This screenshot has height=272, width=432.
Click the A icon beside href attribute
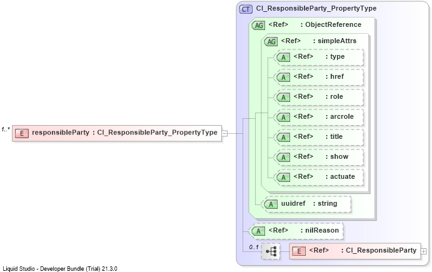283,78
